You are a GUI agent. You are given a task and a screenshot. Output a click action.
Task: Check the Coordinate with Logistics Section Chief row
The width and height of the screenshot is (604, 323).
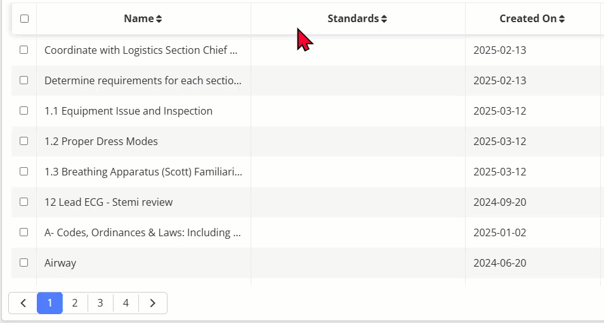[x=24, y=49]
